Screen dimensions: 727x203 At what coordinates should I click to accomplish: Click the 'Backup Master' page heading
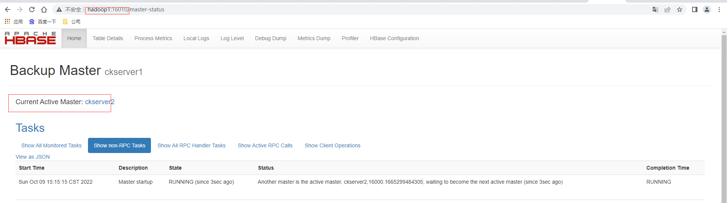click(55, 70)
